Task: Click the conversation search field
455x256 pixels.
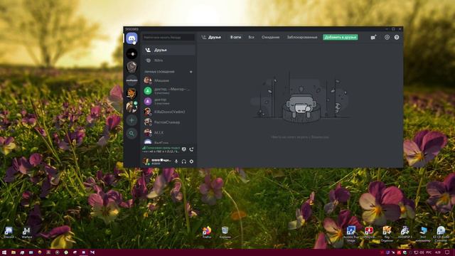Action: [x=168, y=38]
